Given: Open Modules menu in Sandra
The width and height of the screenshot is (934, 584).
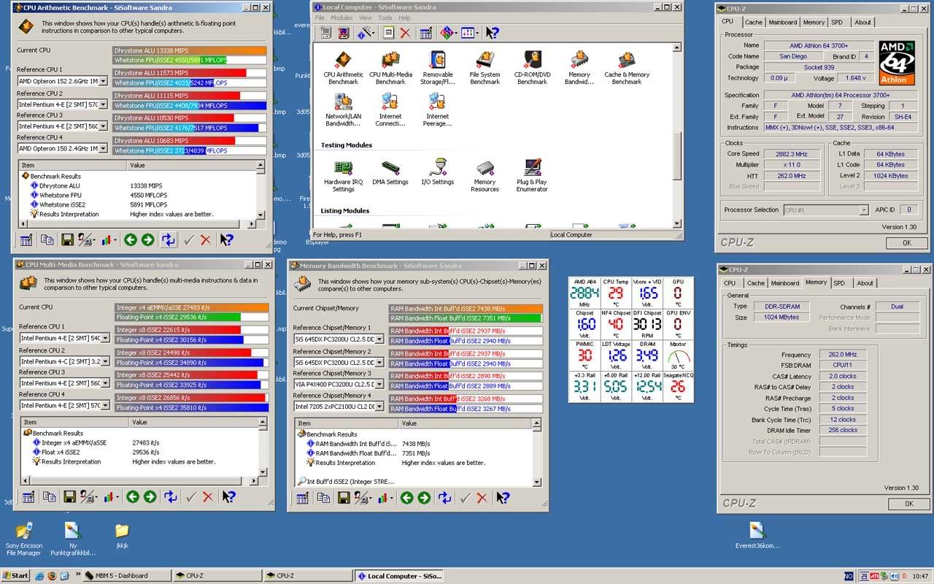Looking at the screenshot, I should tap(341, 18).
